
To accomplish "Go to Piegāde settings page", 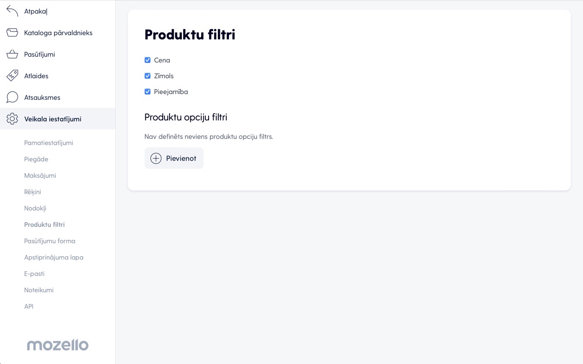I will point(36,159).
